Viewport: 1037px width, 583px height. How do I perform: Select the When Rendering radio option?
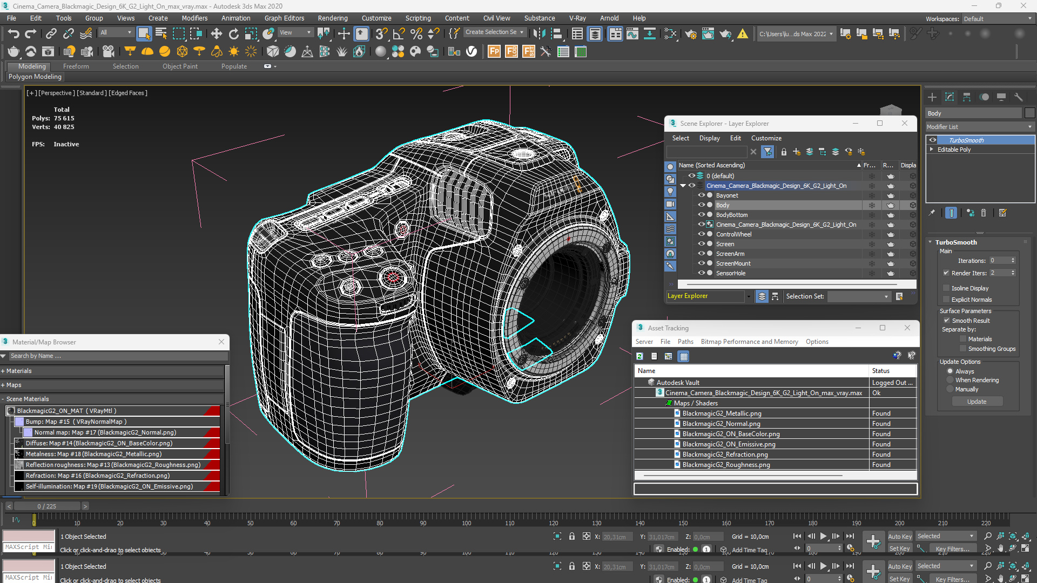950,381
